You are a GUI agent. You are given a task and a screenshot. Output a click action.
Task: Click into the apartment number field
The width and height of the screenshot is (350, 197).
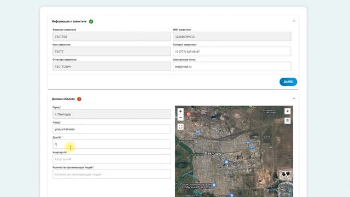[x=112, y=159]
